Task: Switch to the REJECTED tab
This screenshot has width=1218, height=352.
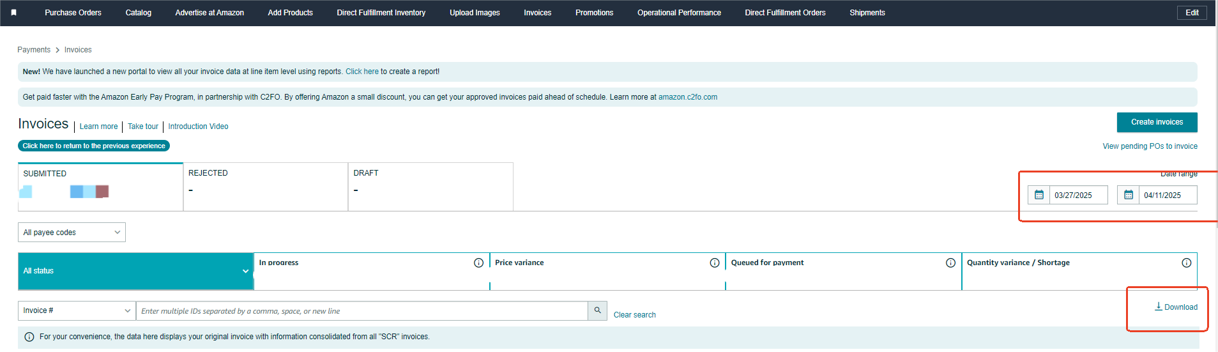Action: [x=266, y=187]
